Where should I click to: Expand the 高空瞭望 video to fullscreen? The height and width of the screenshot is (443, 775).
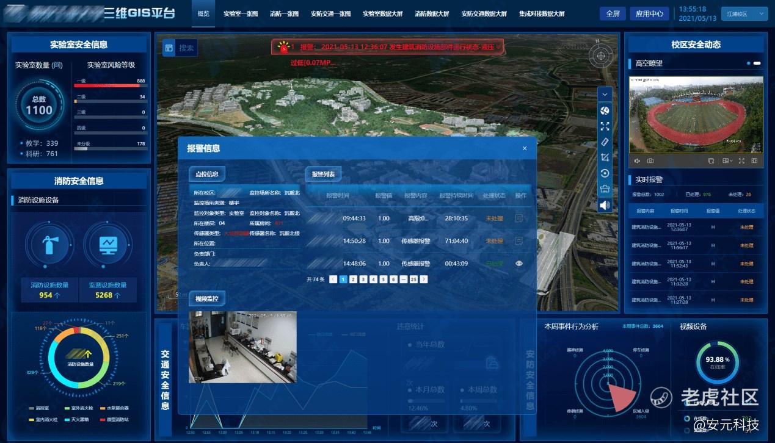pos(741,160)
